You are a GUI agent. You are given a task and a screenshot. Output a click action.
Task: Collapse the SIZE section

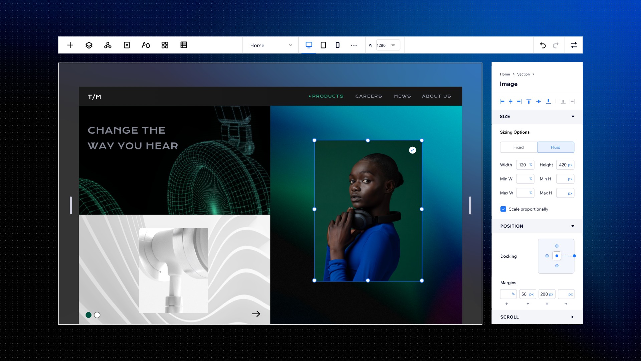573,117
